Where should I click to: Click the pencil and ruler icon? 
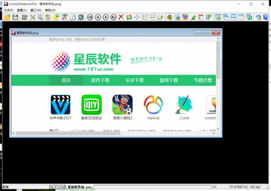tap(33, 17)
